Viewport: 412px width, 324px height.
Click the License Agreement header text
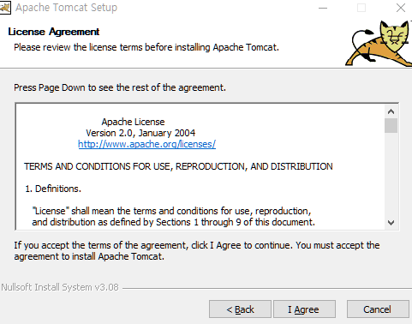coord(54,32)
